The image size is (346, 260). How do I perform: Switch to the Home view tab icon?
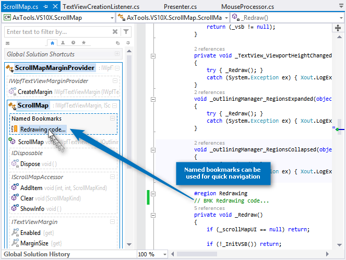[x=52, y=43]
